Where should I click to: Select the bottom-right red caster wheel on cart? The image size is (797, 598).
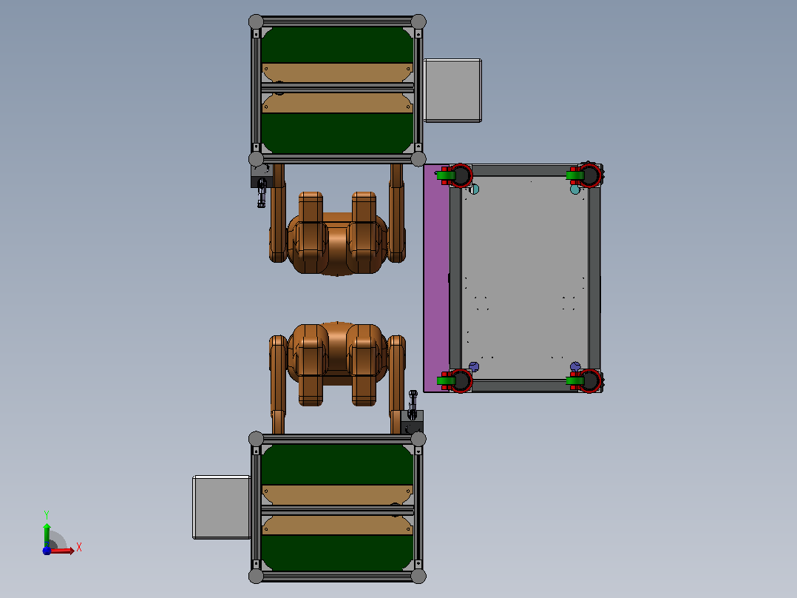(587, 380)
